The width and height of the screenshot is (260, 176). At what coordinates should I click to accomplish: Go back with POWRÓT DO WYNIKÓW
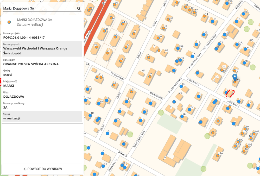pyautogui.click(x=42, y=169)
